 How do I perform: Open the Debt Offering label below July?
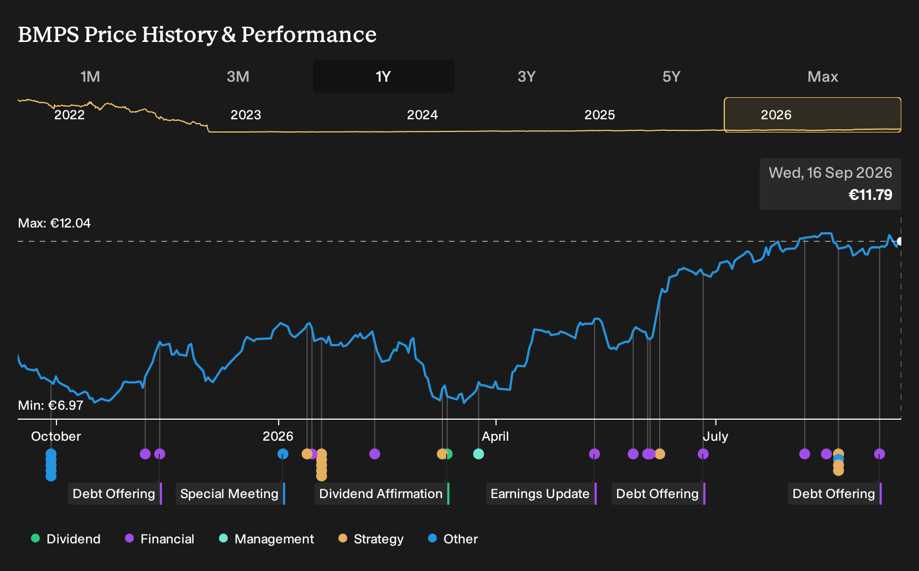(x=659, y=494)
